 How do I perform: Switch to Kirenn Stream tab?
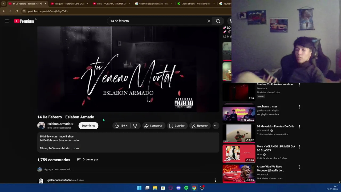coord(196,4)
